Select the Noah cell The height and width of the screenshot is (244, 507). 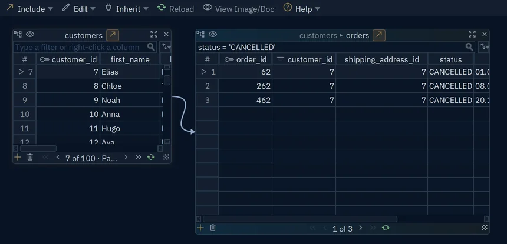tap(130, 100)
